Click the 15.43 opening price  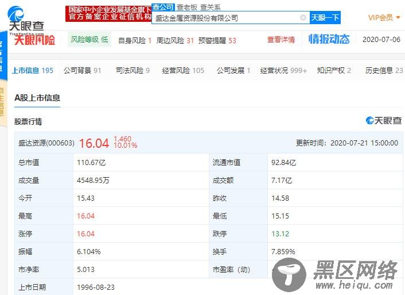[85, 198]
